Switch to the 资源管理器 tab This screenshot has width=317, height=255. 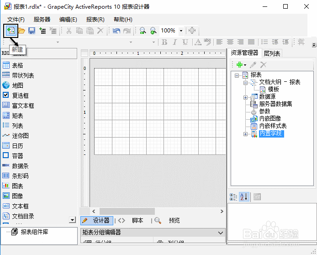pyautogui.click(x=244, y=53)
